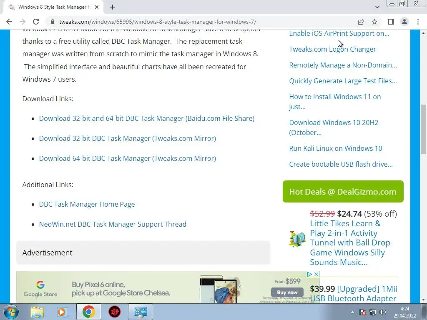
Task: Select the Windows 8 Style Task Manager tab
Action: [x=53, y=7]
